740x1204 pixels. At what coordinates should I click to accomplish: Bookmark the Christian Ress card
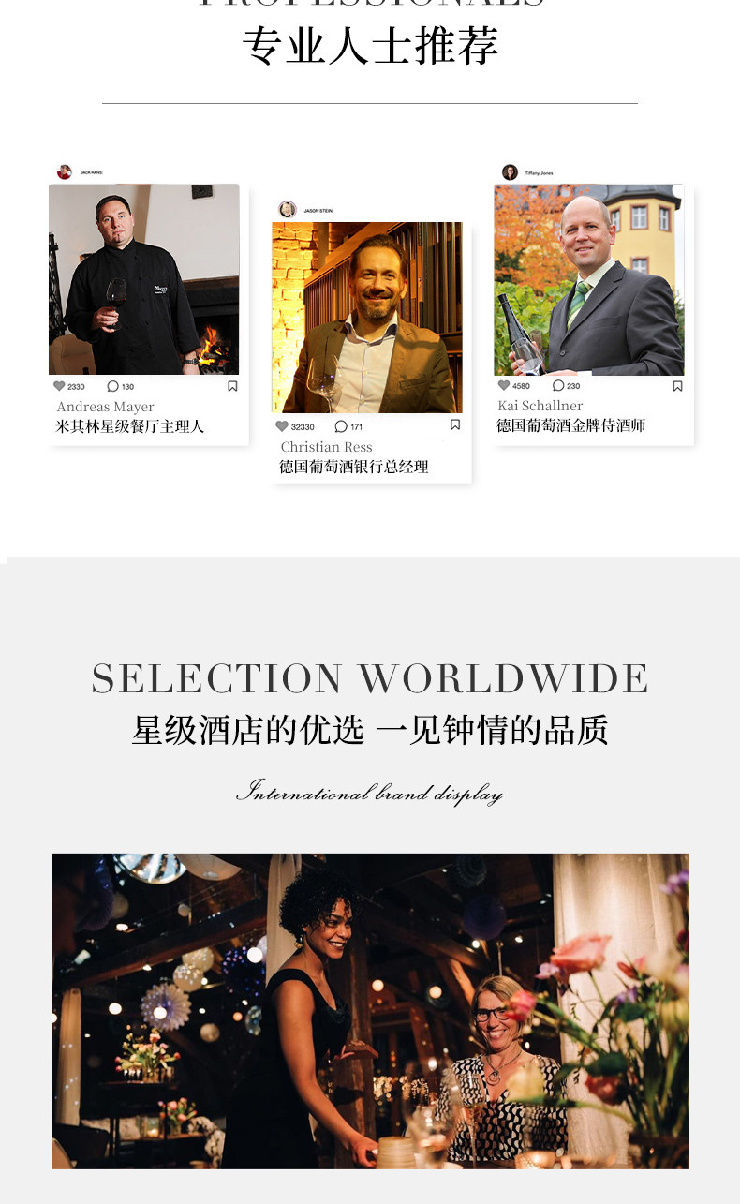(455, 424)
